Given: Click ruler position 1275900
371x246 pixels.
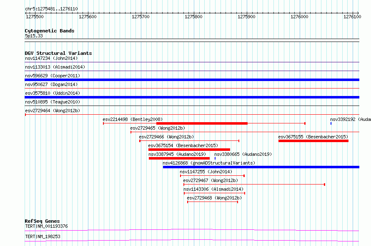Looking at the screenshot, I should pyautogui.click(x=246, y=17).
